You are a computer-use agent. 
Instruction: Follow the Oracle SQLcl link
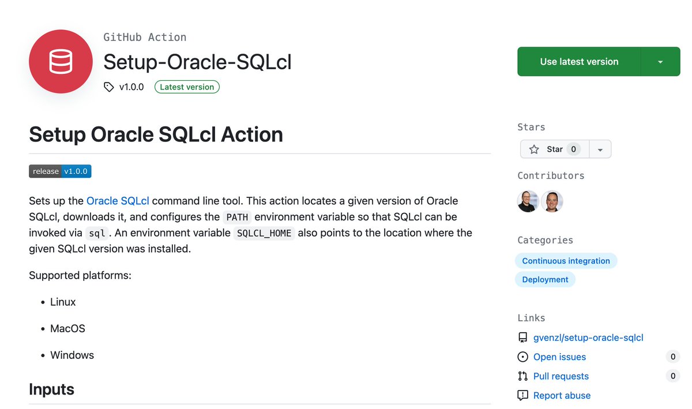[118, 201]
